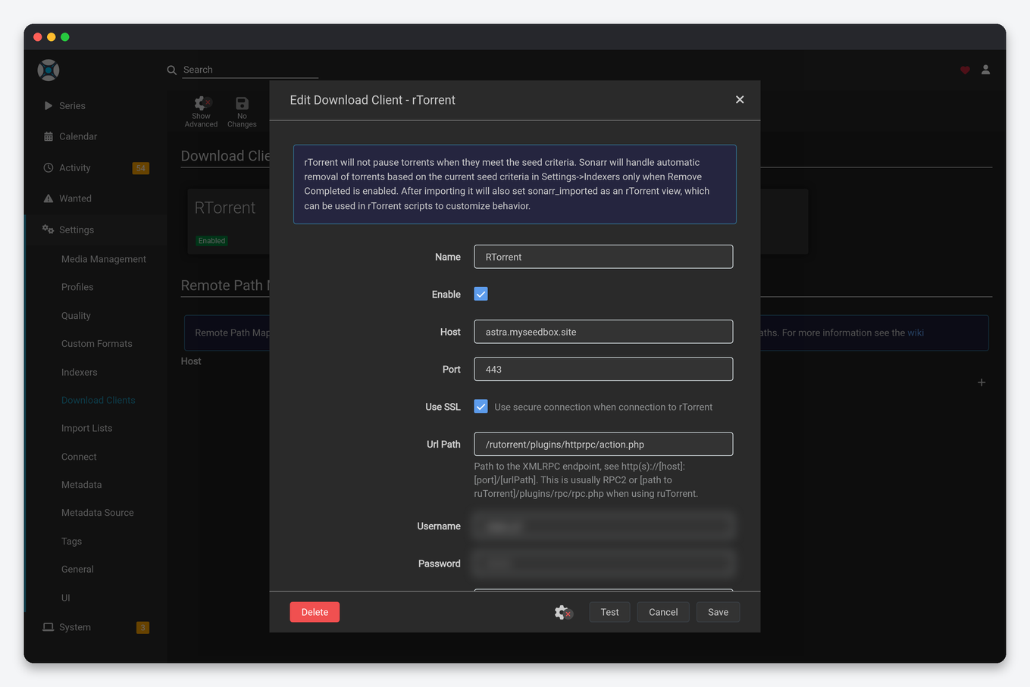Screen dimensions: 1030x687
Task: Click the Wanted warning triangle icon
Action: click(49, 198)
